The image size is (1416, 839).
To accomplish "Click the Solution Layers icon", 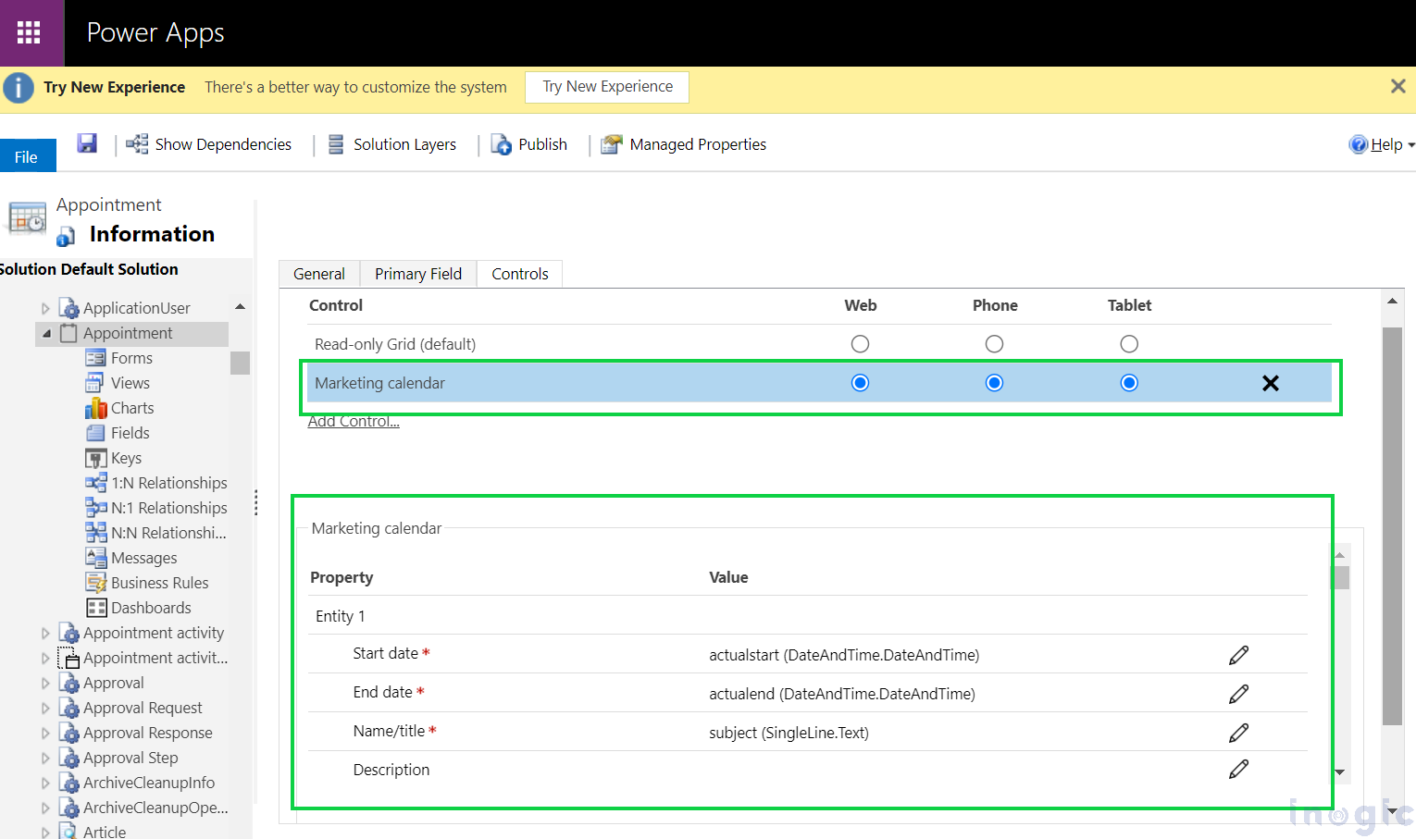I will point(337,144).
